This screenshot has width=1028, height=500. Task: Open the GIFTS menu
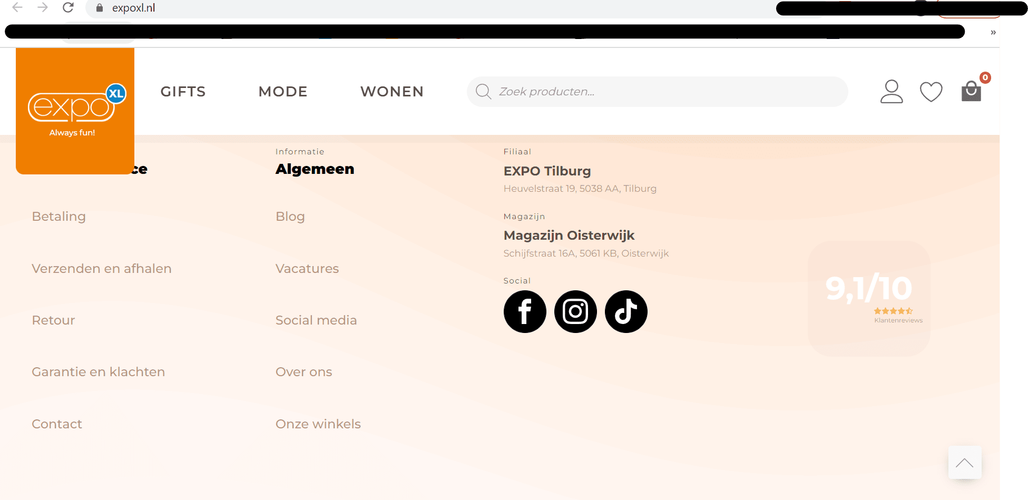183,92
